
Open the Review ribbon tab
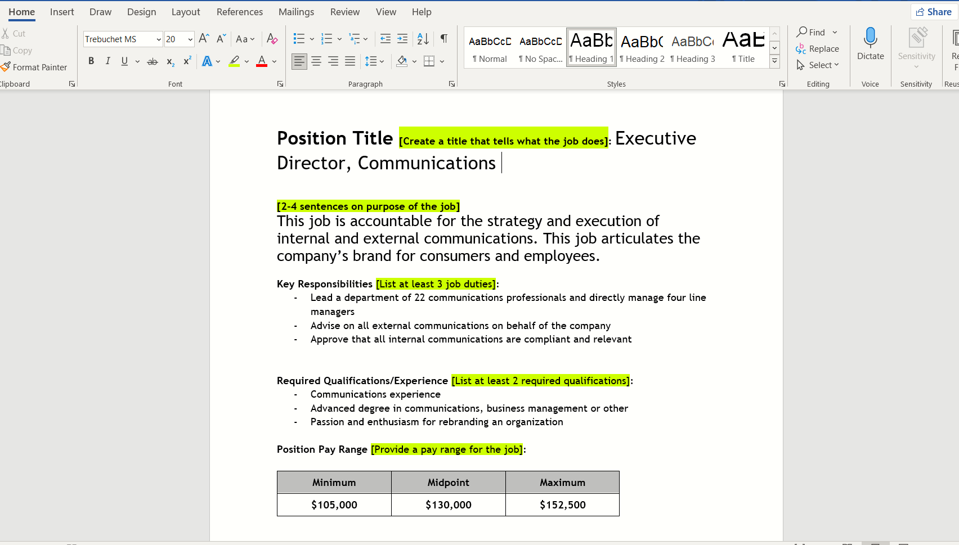(344, 11)
